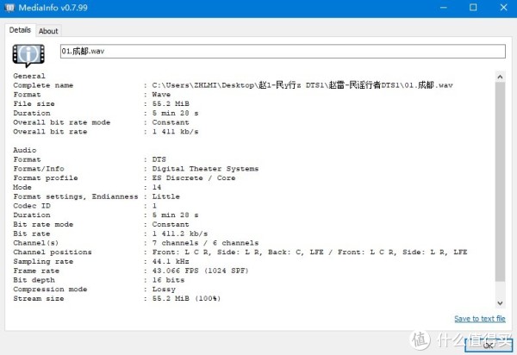The width and height of the screenshot is (517, 355).
Task: Click the 'Audio' section heading
Action: click(25, 150)
